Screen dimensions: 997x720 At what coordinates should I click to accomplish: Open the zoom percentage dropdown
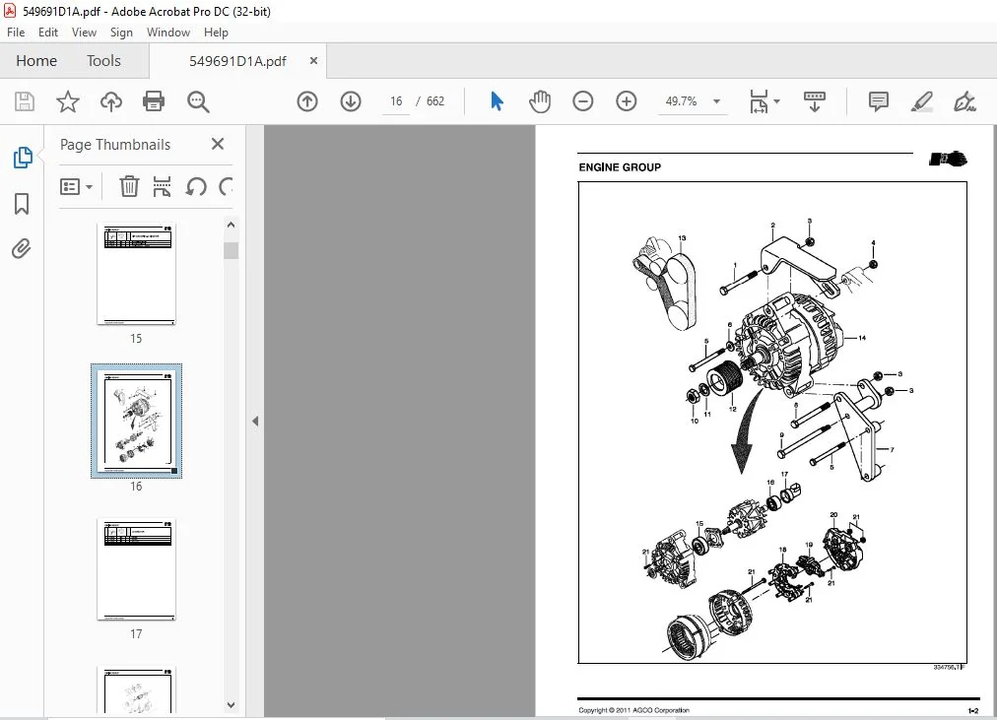click(x=716, y=101)
